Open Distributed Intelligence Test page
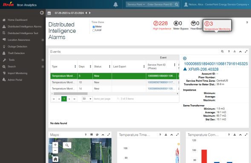Screen dimensions: 251x163 (x=23, y=33)
